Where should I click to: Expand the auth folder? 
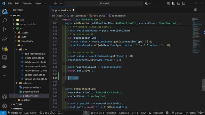tap(15, 37)
